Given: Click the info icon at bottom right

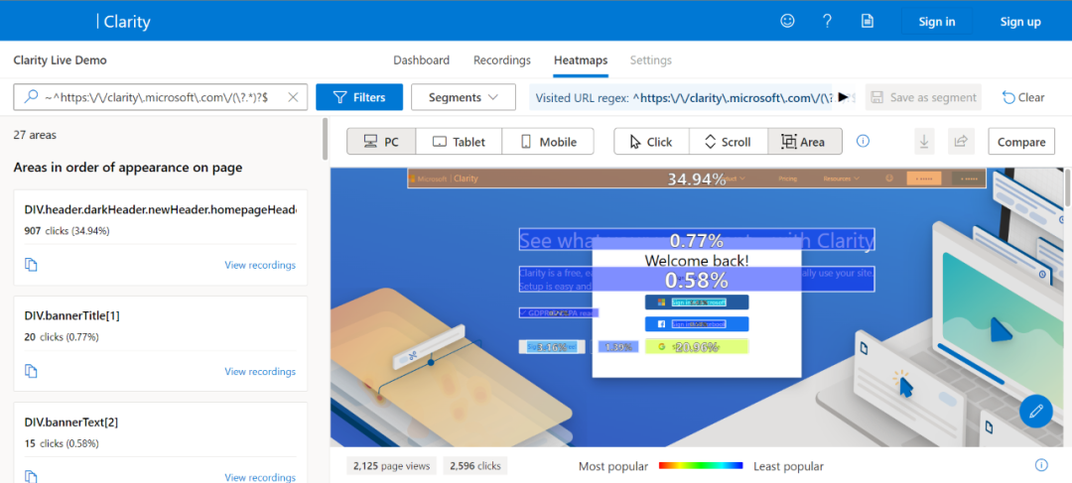Looking at the screenshot, I should point(1041,465).
